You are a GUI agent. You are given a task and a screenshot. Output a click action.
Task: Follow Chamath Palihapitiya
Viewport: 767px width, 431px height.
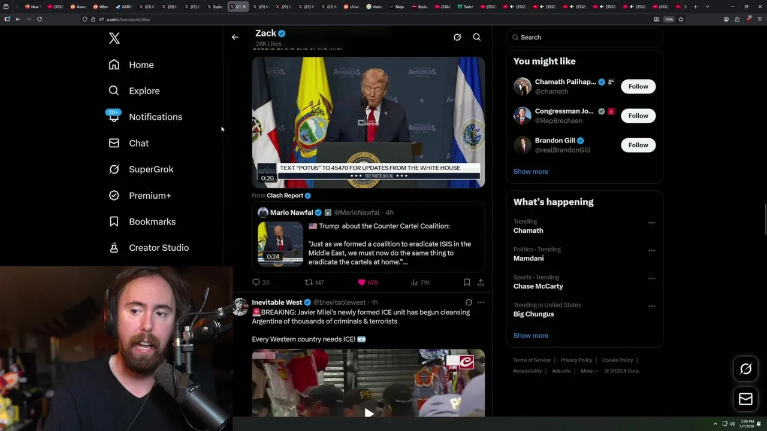tap(638, 86)
